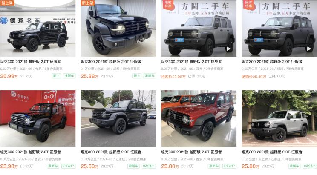This screenshot has width=317, height=175.
Task: Click 抢购价25.49万 price on 郑州 征服者
Action: pyautogui.click(x=254, y=77)
